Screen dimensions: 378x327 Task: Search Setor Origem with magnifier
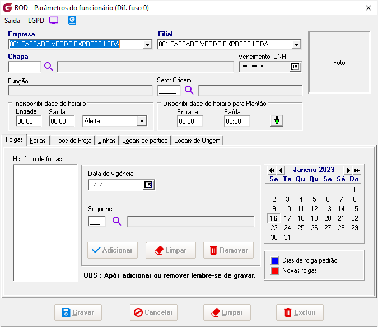[189, 90]
